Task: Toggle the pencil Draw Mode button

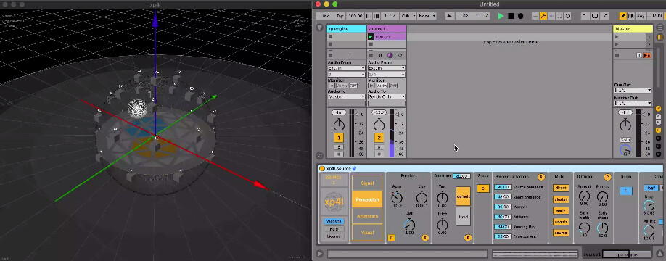Action: tap(623, 16)
